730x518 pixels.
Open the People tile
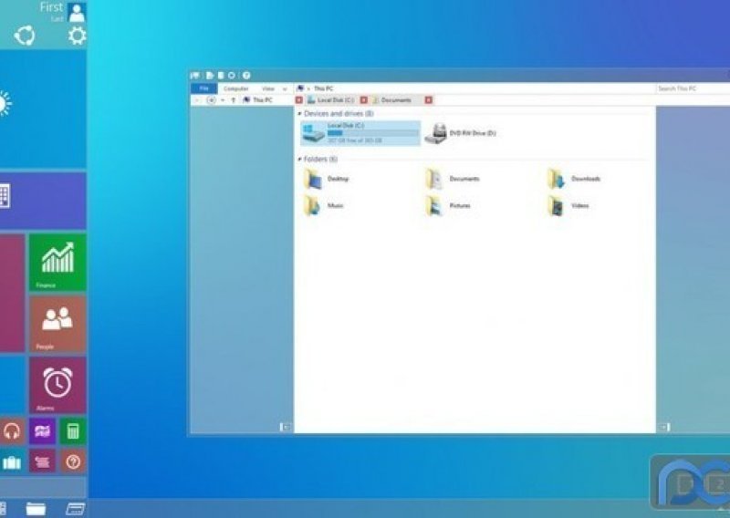pyautogui.click(x=57, y=324)
